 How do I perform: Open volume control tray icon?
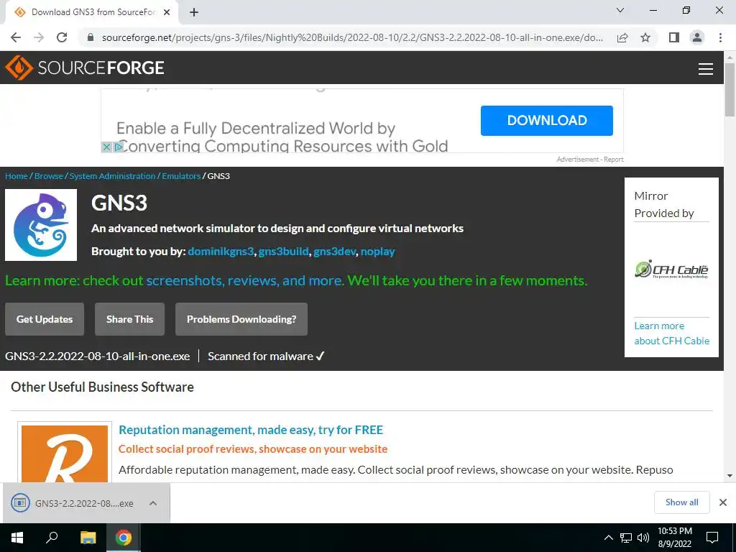pyautogui.click(x=643, y=538)
